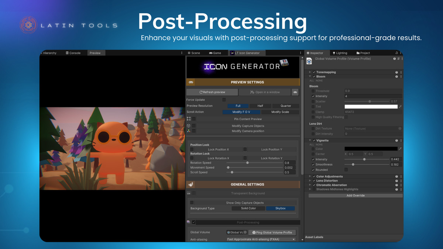443x249 pixels.
Task: Click the Volume Profile cube icon in Inspector
Action: [x=309, y=61]
